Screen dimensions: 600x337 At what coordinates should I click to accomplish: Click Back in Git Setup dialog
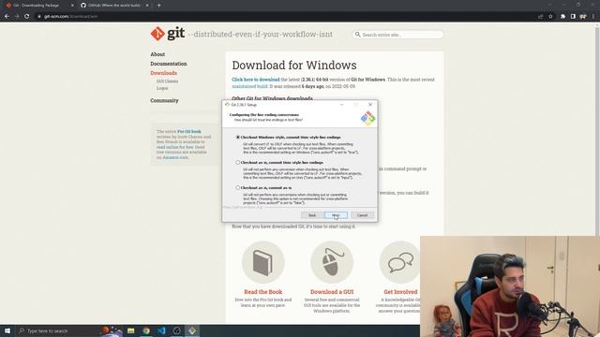(x=312, y=215)
